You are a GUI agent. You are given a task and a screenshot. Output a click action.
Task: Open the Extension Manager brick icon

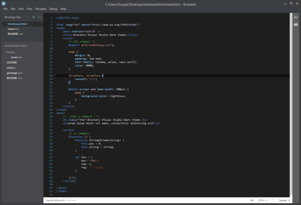tap(296, 24)
